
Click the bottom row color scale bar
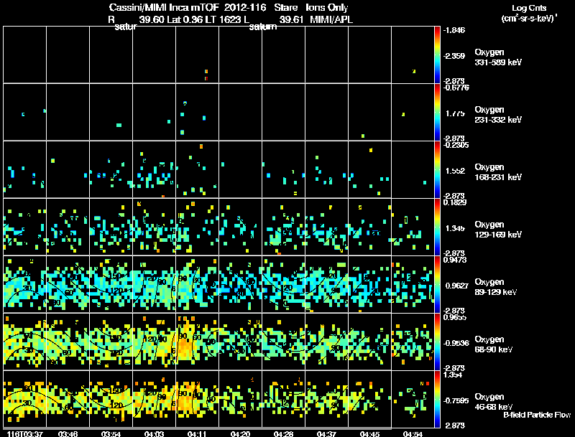pos(437,399)
